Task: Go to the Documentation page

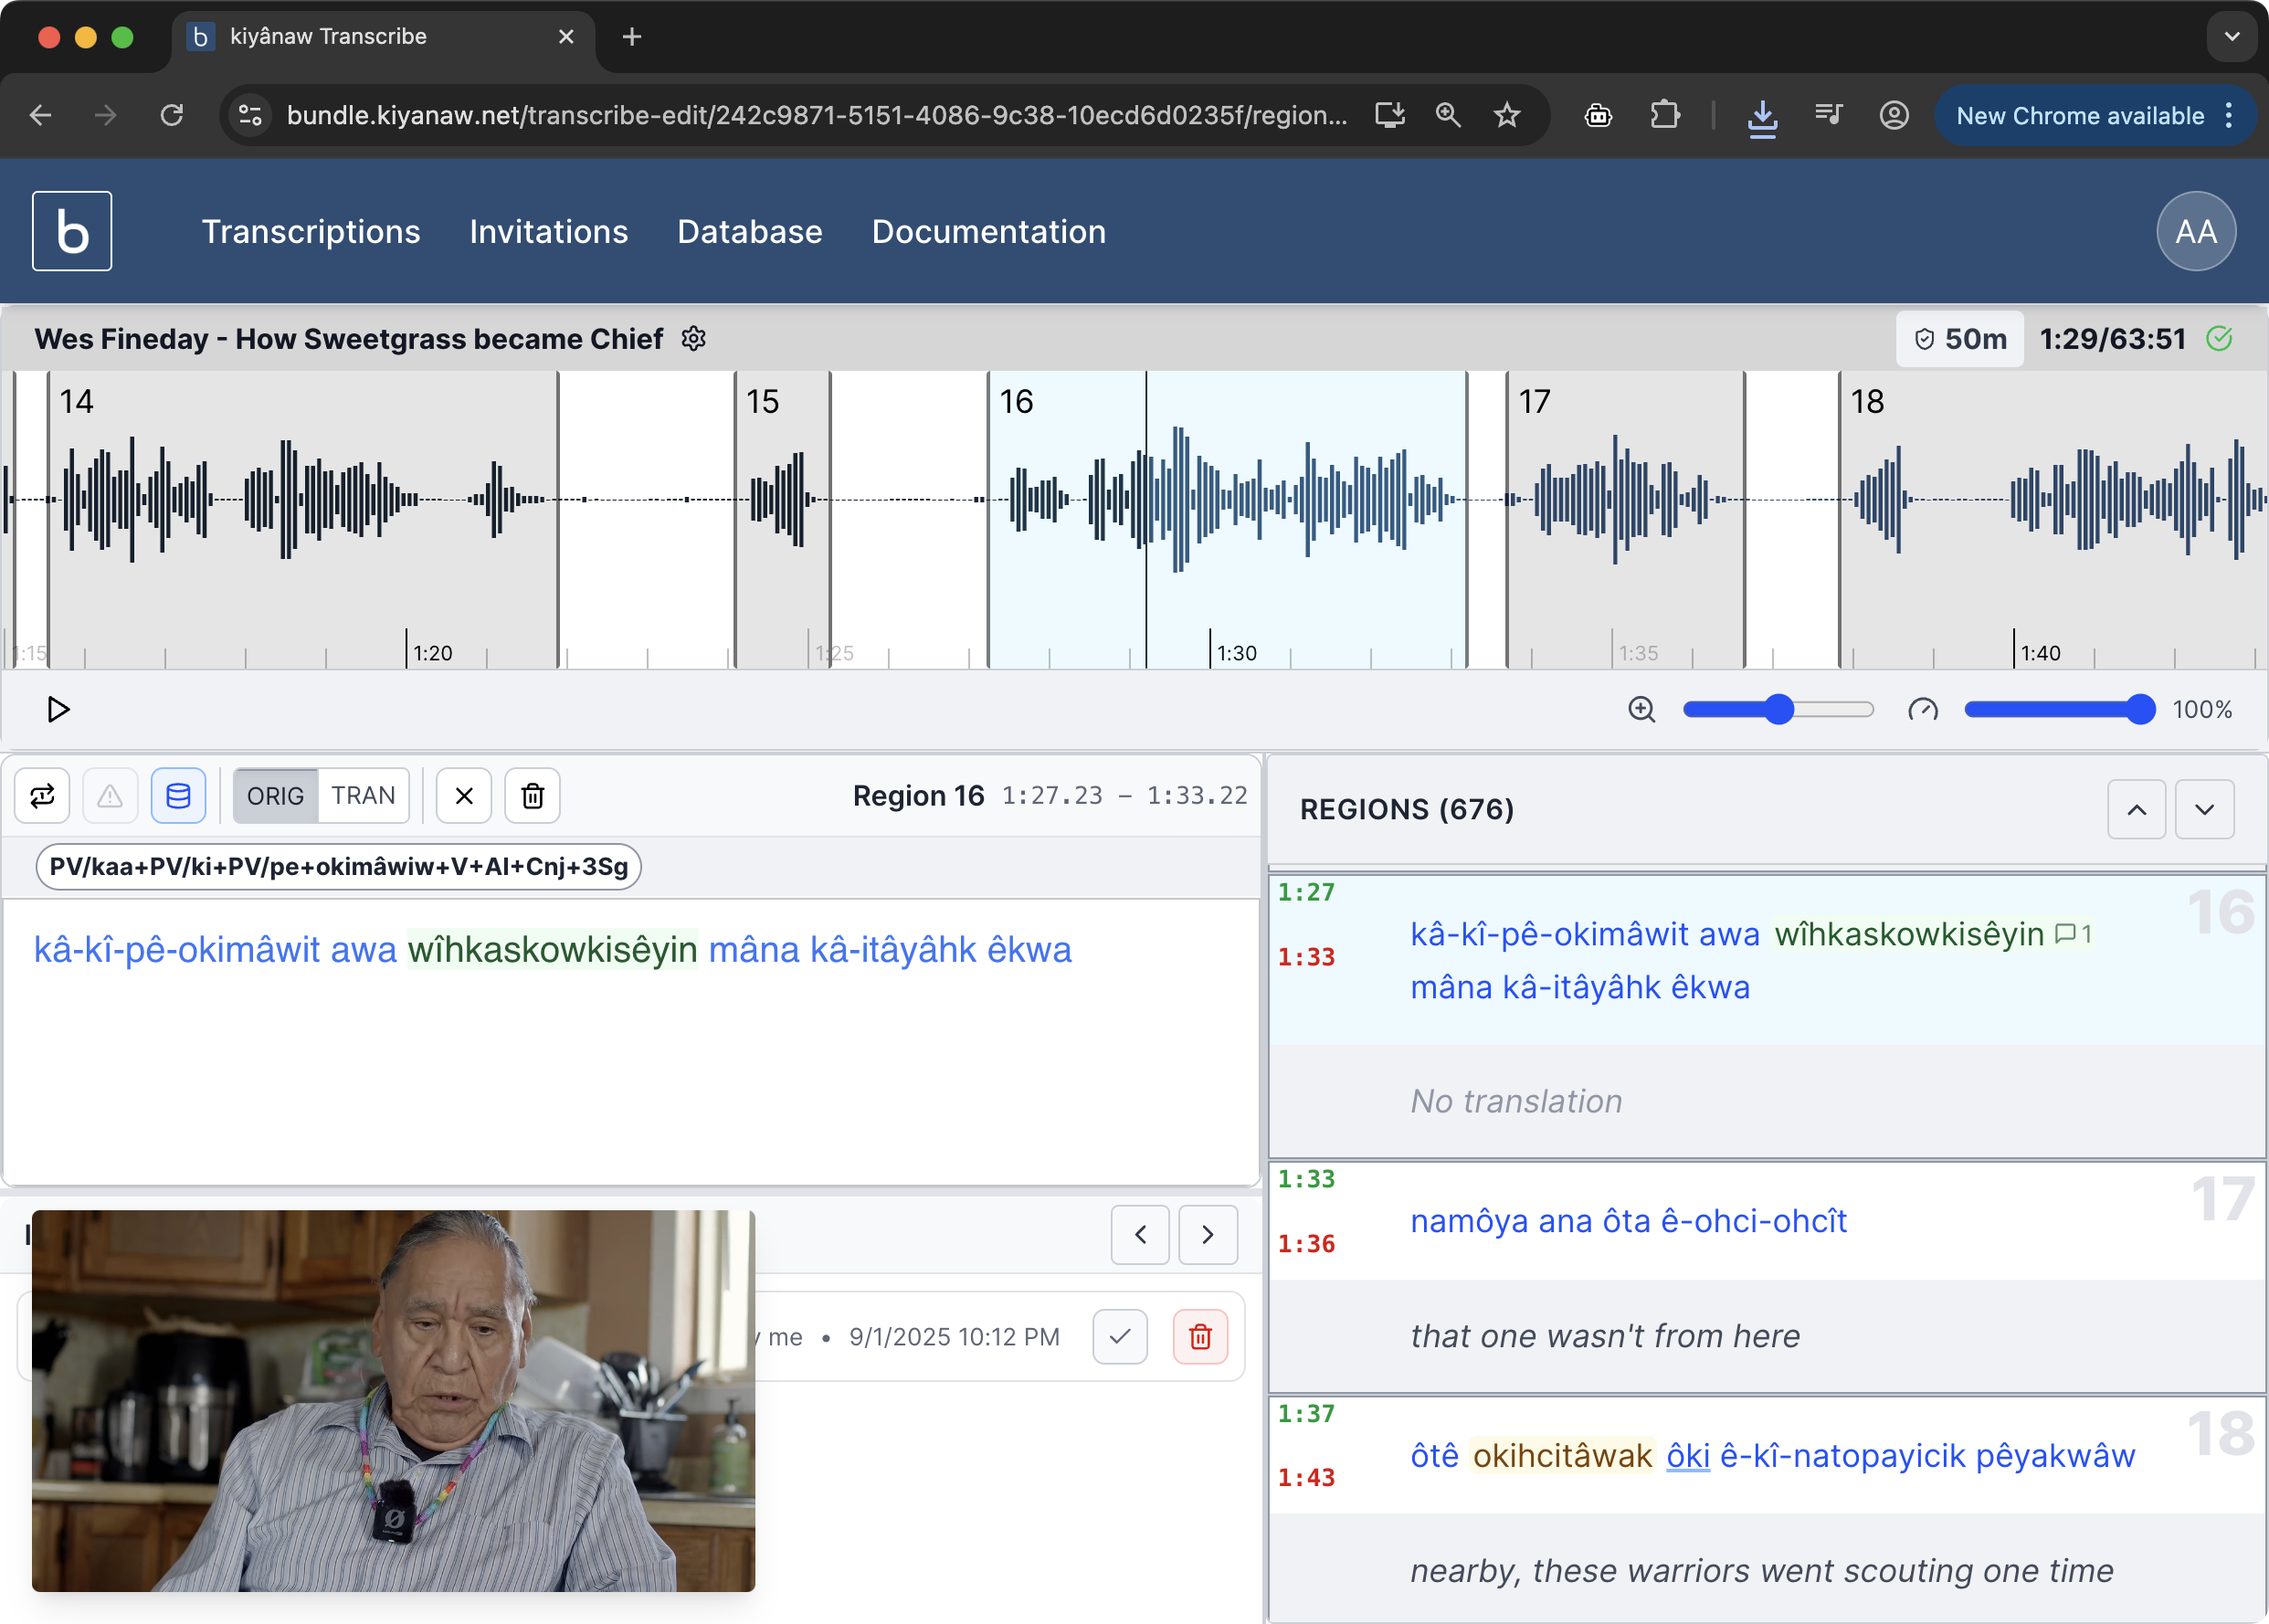Action: pyautogui.click(x=988, y=231)
